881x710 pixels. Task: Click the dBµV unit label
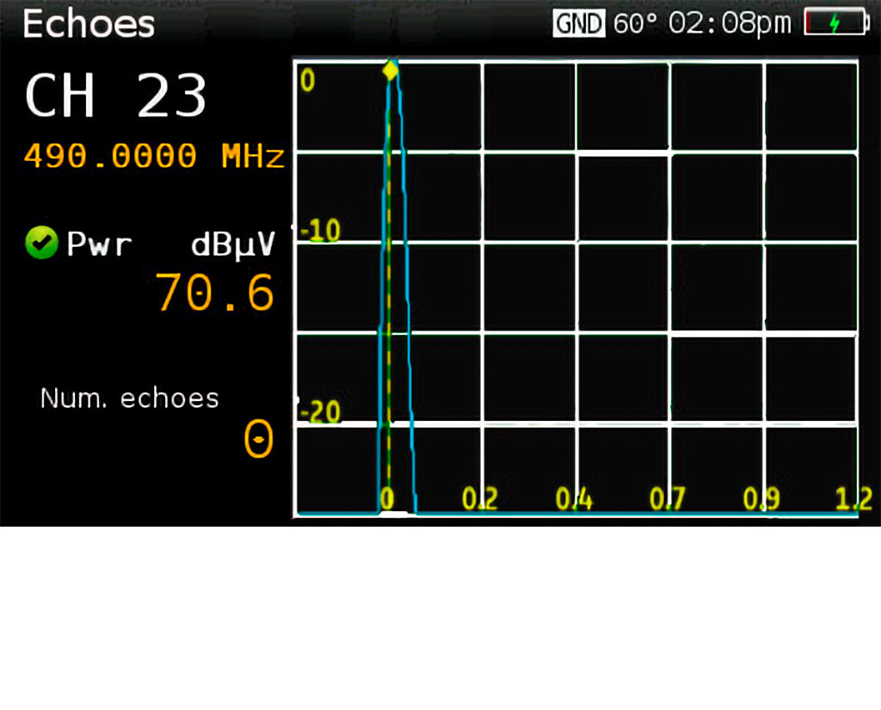point(233,244)
